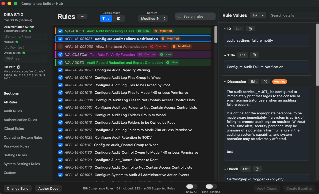Screen dimensions: 319x194
Task: Enable the Allow Smartcard Authentication rule checkbox
Action: (60, 46)
